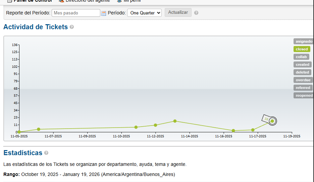Enable the overdue series in legend
The width and height of the screenshot is (314, 182).
[x=303, y=80]
